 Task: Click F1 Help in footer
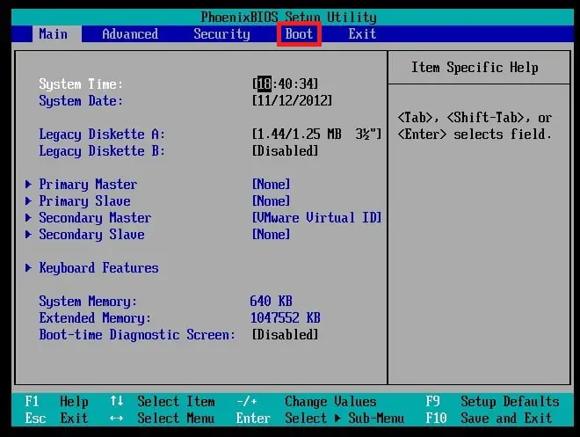pos(56,402)
